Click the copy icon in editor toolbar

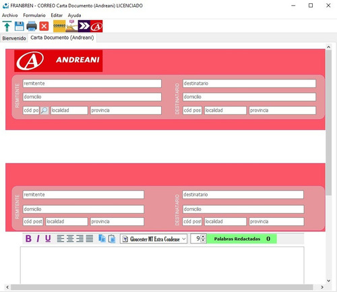(x=102, y=239)
